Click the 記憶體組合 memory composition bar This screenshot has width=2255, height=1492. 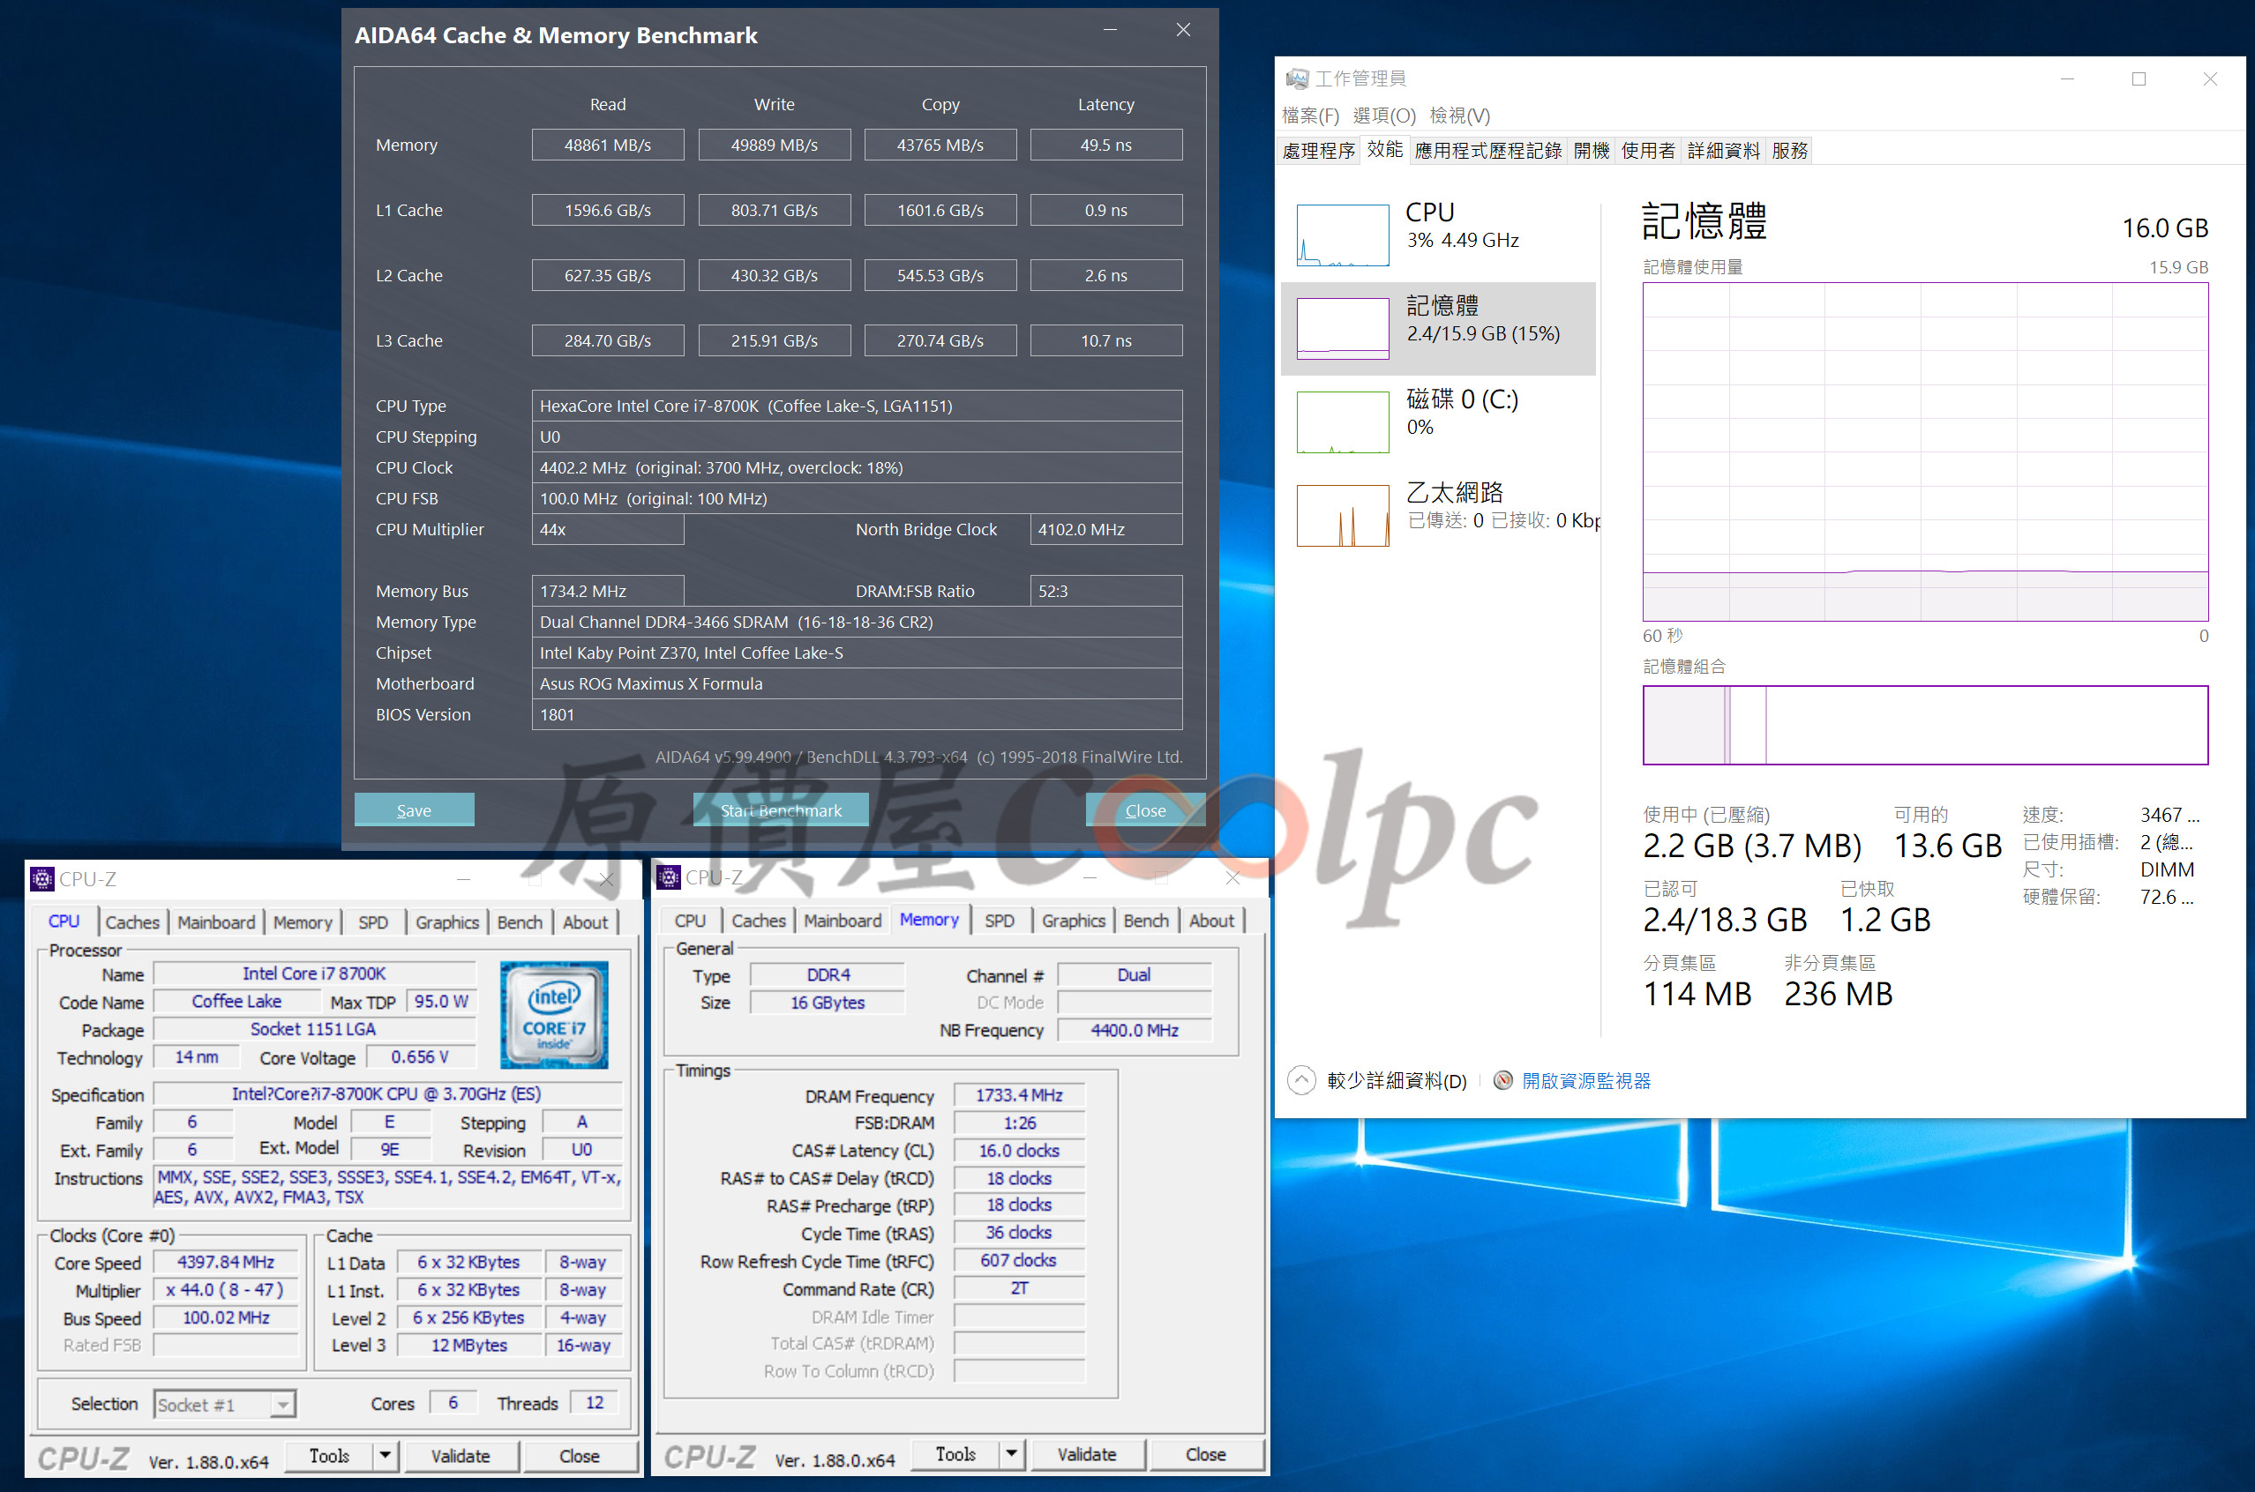point(1925,724)
